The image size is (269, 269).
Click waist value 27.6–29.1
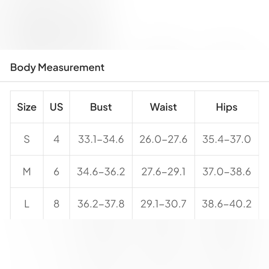tap(163, 172)
